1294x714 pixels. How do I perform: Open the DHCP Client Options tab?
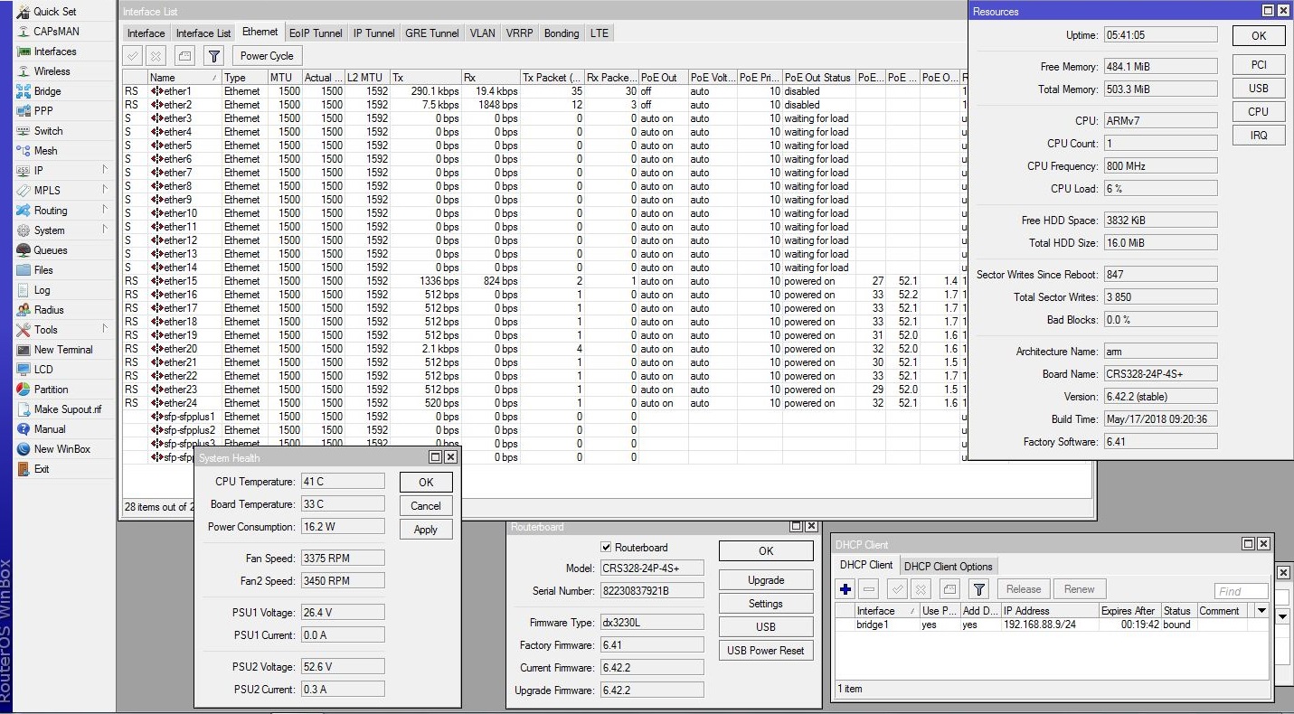click(949, 567)
